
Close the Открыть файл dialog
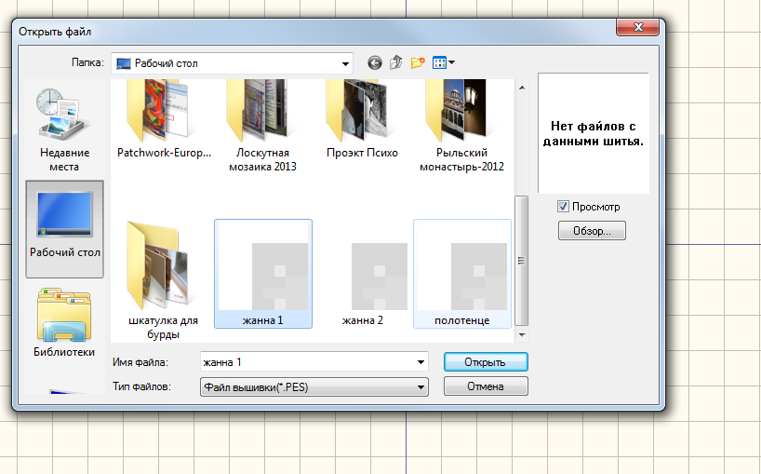tap(637, 27)
